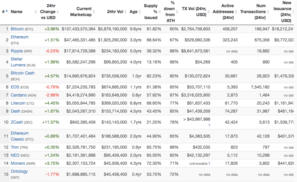Open the Bitcoin (BTC) link
Image resolution: width=297 pixels, height=182 pixels.
(x=17, y=29)
